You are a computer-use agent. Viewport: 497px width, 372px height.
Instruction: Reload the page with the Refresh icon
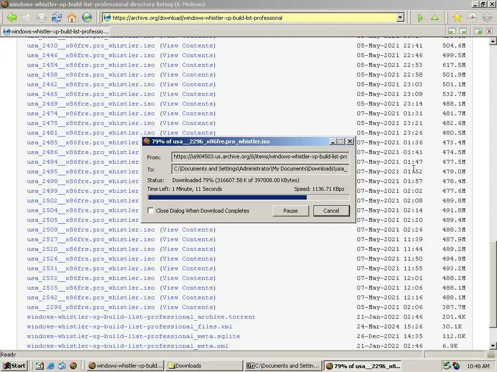coord(57,17)
